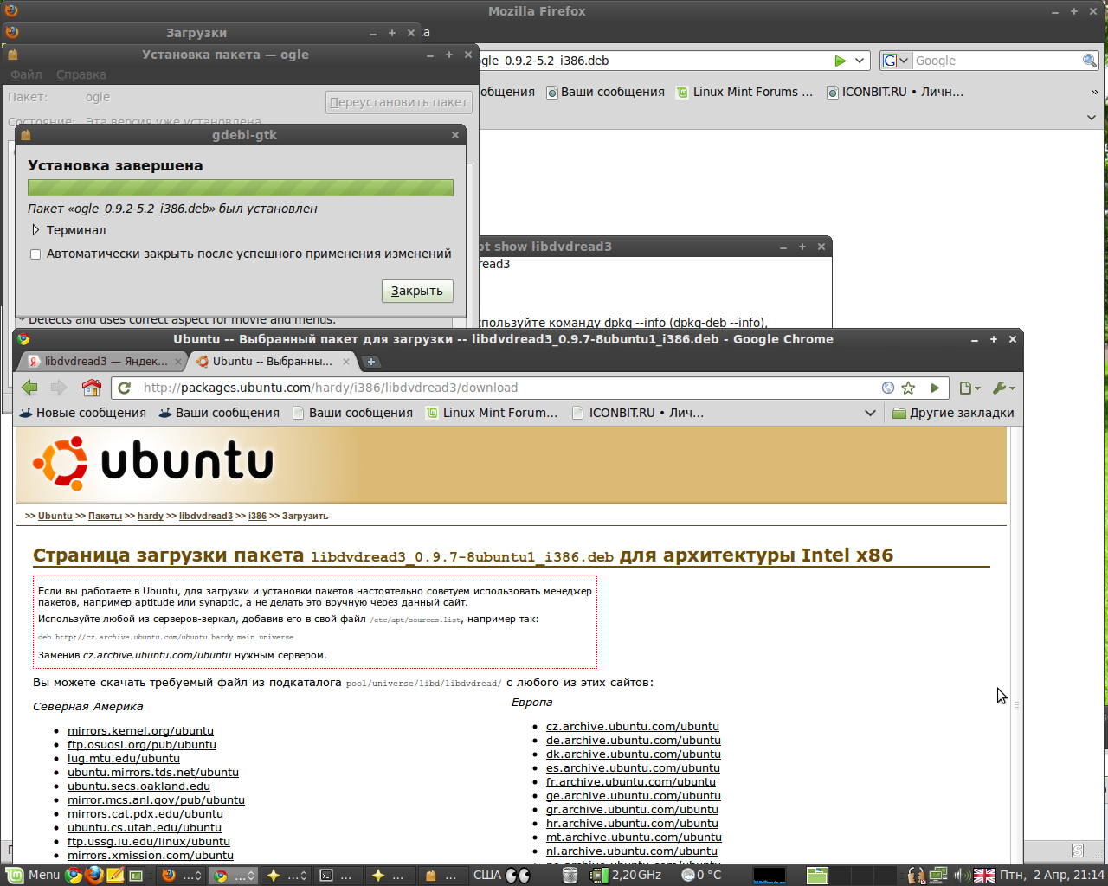Toggle auto-close after successful changes checkbox
1108x886 pixels.
tap(35, 254)
